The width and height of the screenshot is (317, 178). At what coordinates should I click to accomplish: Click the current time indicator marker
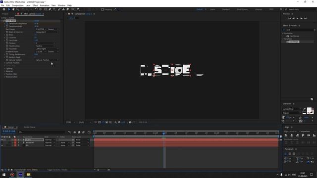[x=164, y=133]
